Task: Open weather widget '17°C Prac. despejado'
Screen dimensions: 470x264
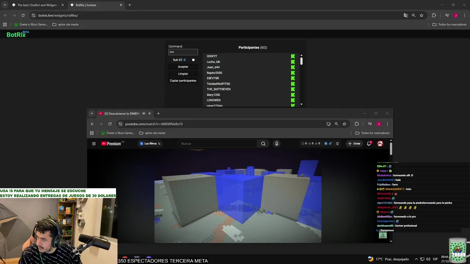Action: (388, 259)
